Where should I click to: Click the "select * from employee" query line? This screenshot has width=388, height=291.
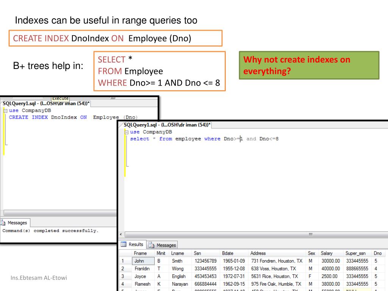(x=204, y=139)
